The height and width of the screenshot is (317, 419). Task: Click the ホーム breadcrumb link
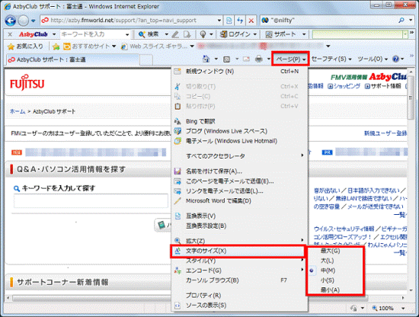[18, 111]
